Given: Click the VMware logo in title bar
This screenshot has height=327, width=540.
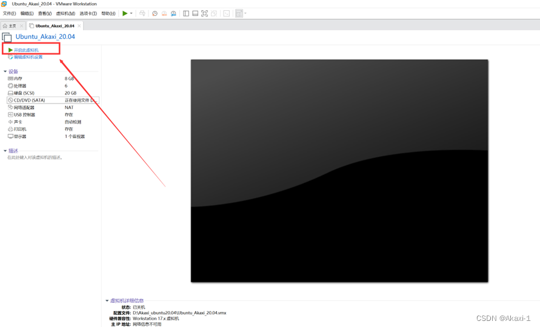Looking at the screenshot, I should 4,4.
